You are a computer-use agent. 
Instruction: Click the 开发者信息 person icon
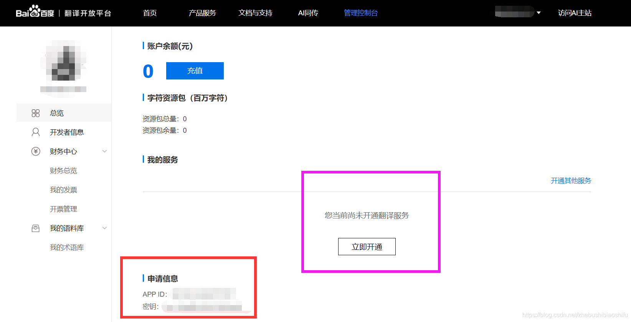point(36,132)
